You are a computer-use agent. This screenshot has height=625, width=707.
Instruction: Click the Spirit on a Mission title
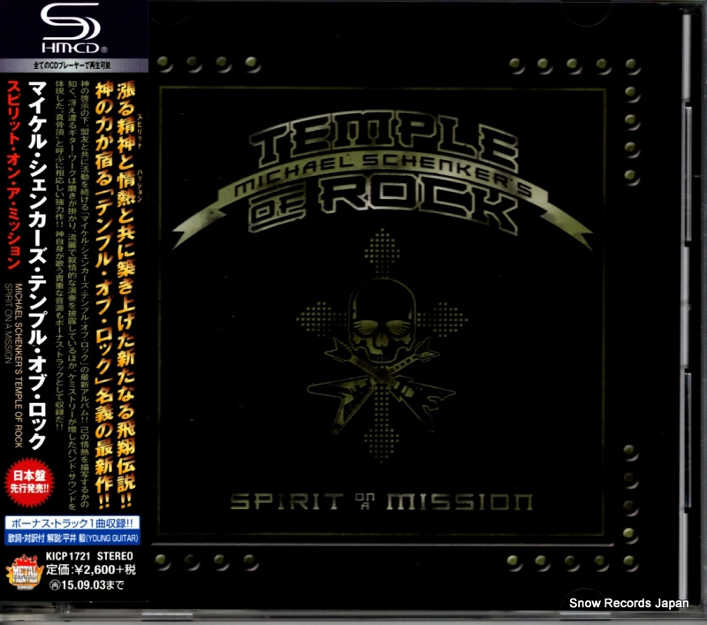(382, 503)
